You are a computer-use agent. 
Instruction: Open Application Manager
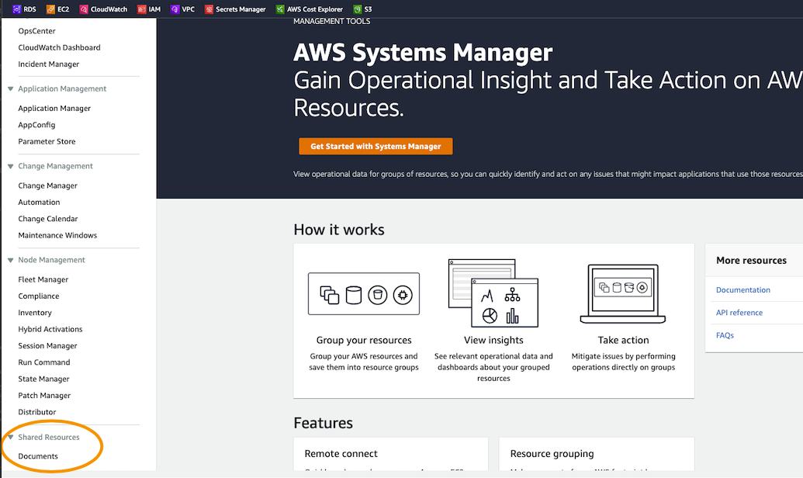(54, 109)
